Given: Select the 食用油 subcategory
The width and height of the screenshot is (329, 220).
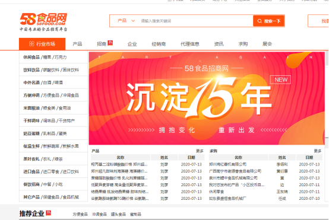Looking at the screenshot, I should point(65,108).
